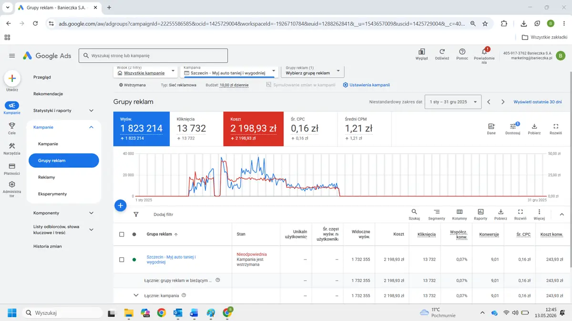Bookmark page with star icon
This screenshot has height=321, width=572.
click(x=485, y=23)
